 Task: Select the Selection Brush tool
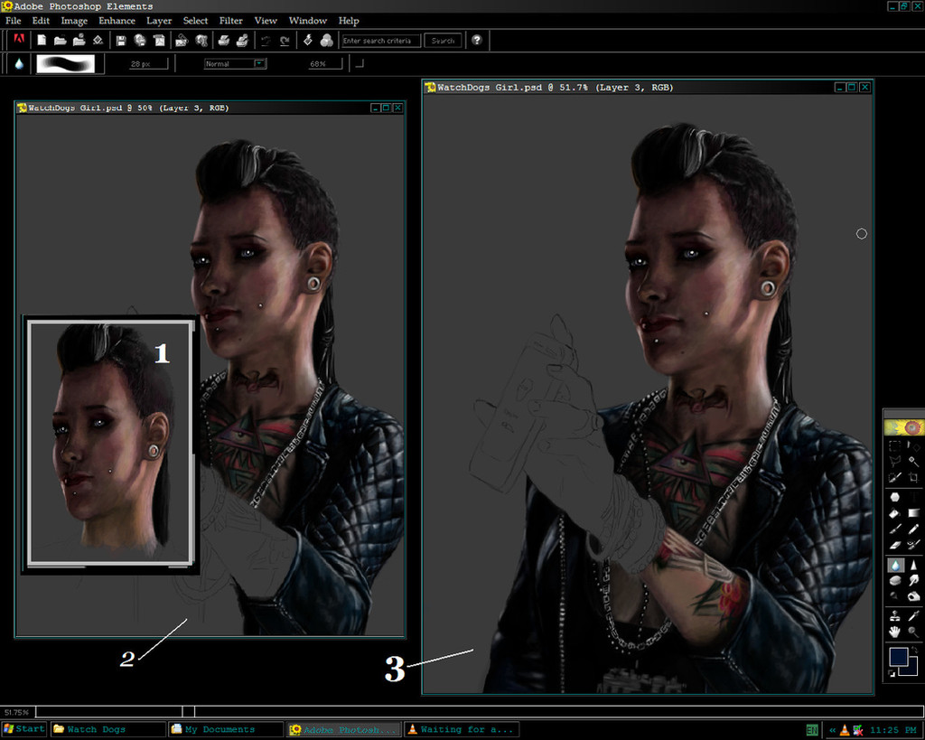(x=895, y=477)
